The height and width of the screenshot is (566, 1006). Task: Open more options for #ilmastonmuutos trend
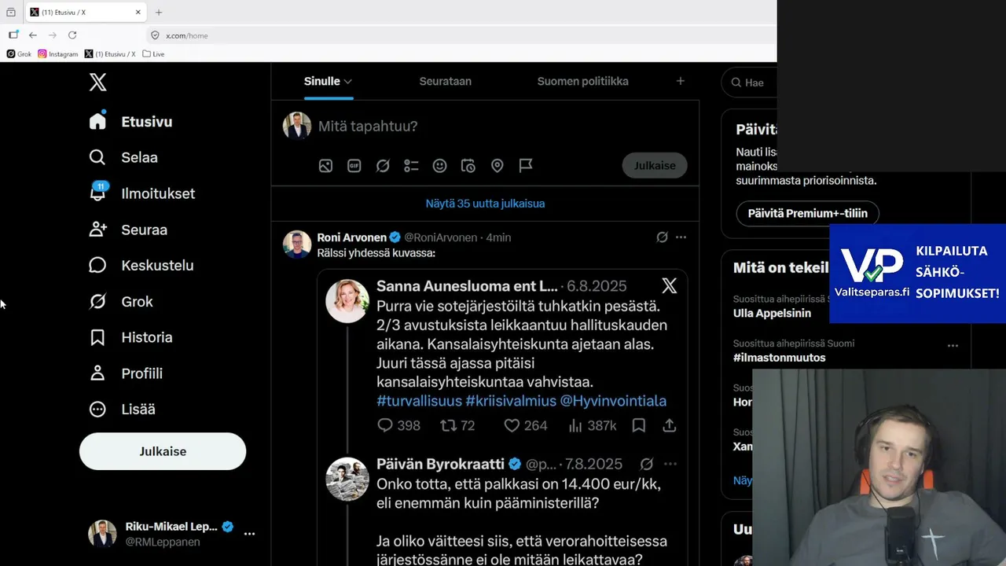click(x=953, y=345)
